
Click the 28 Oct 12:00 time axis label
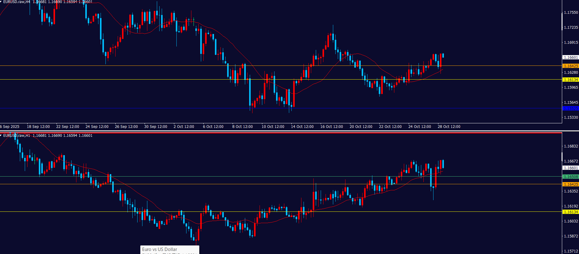449,126
